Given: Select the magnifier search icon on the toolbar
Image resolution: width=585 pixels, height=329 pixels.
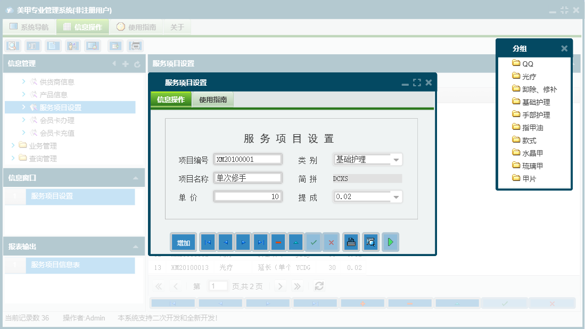Looking at the screenshot, I should pyautogui.click(x=12, y=46).
